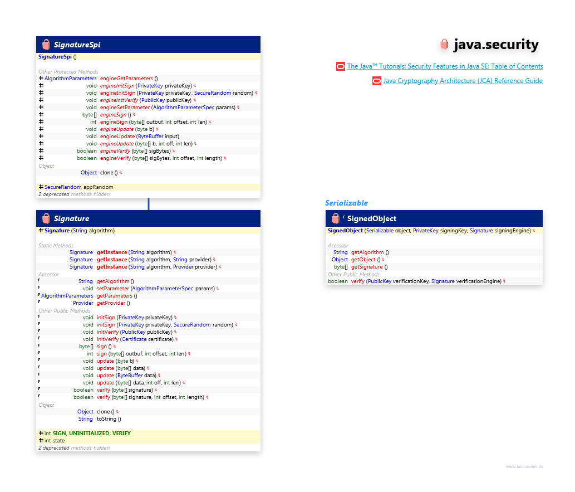Viewport: 575px width, 492px height.
Task: Click the java.security package heading
Action: [x=496, y=45]
